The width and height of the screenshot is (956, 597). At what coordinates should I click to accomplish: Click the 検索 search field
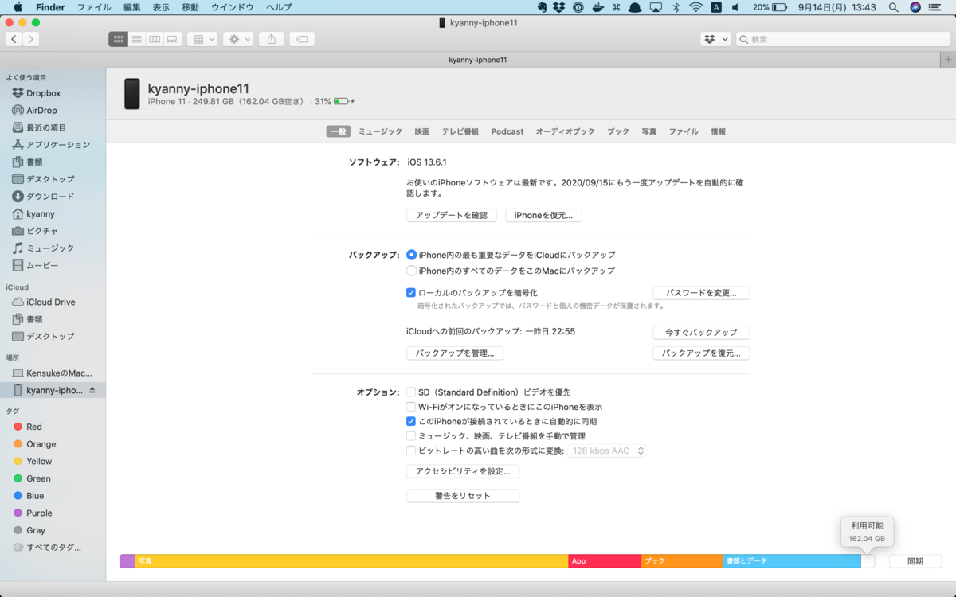[843, 39]
